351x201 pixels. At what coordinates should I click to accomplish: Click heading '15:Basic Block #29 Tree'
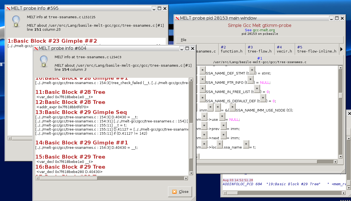point(70,157)
